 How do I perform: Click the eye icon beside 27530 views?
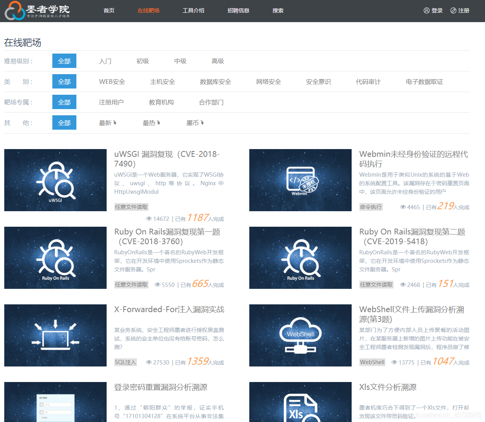[149, 363]
